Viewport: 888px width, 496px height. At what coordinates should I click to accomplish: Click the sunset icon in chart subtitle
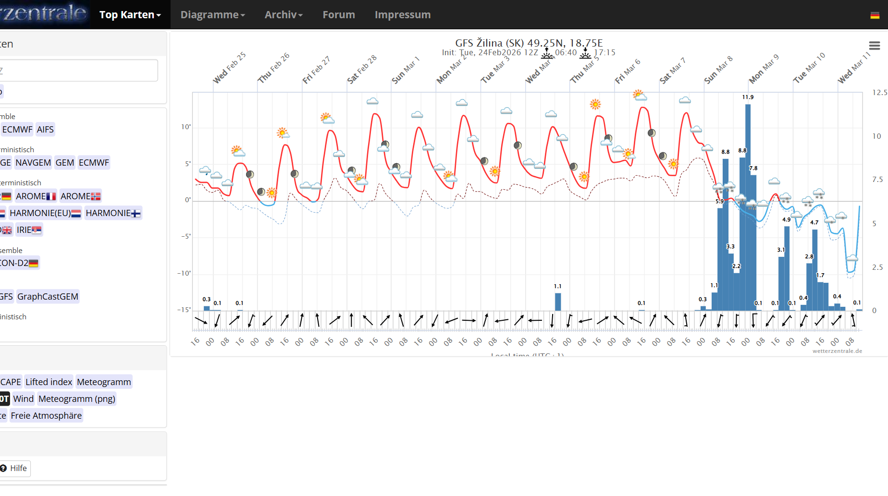(x=585, y=52)
